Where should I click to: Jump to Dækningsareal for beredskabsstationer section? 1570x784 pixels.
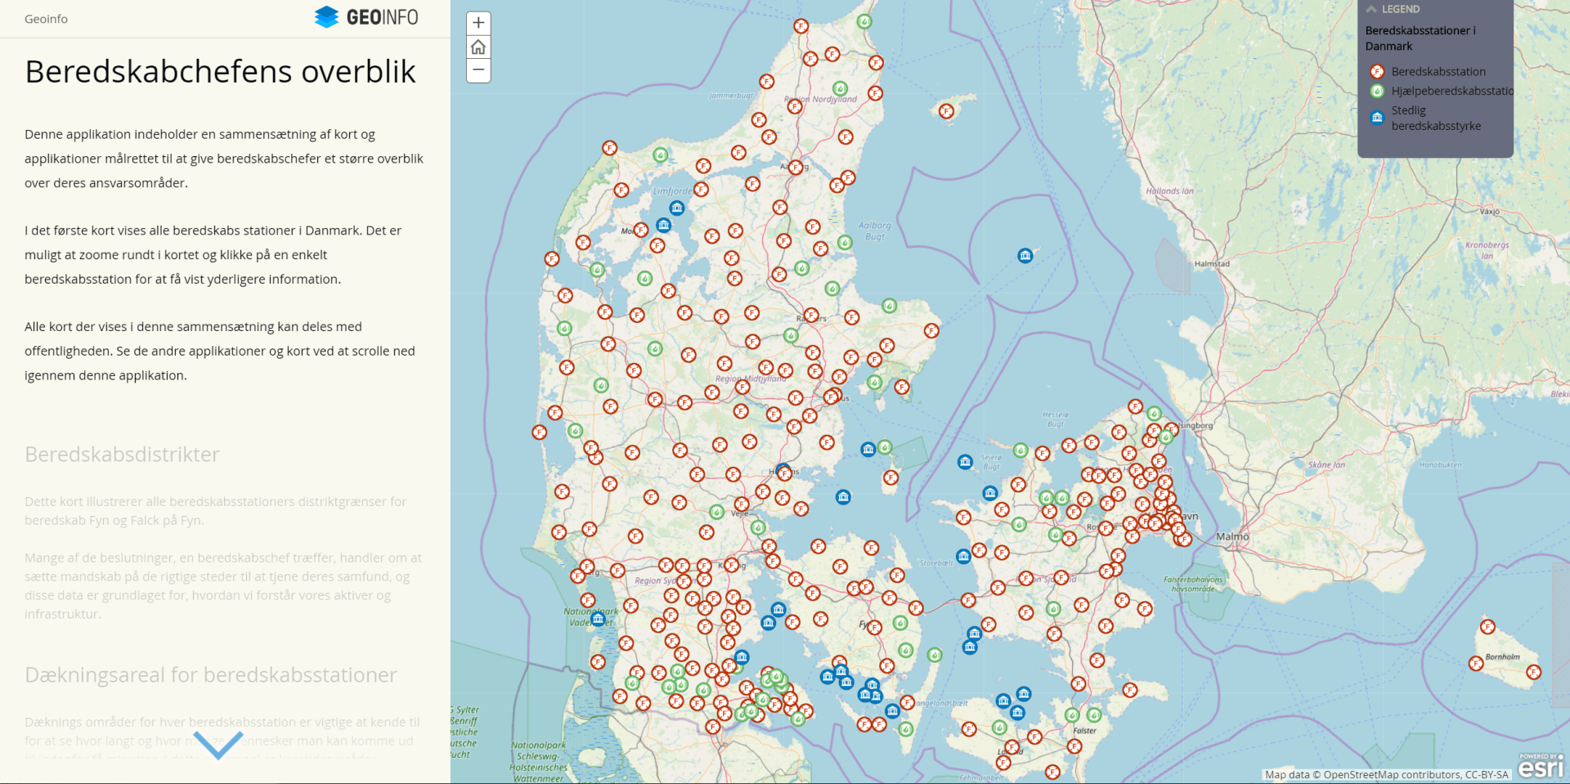click(210, 675)
